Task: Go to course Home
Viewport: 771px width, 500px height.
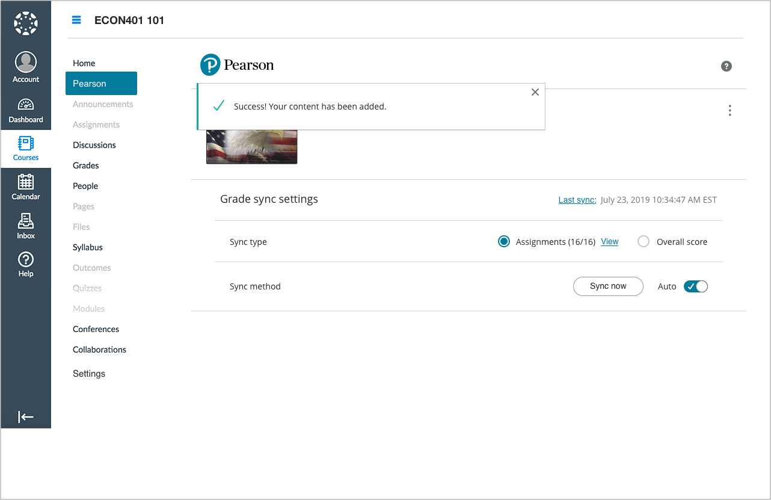Action: point(84,63)
